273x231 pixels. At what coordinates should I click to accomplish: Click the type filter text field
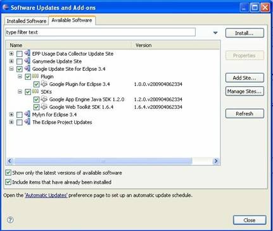pyautogui.click(x=100, y=32)
